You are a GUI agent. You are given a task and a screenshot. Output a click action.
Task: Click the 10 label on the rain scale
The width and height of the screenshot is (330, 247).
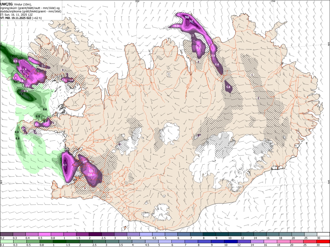[226, 245]
